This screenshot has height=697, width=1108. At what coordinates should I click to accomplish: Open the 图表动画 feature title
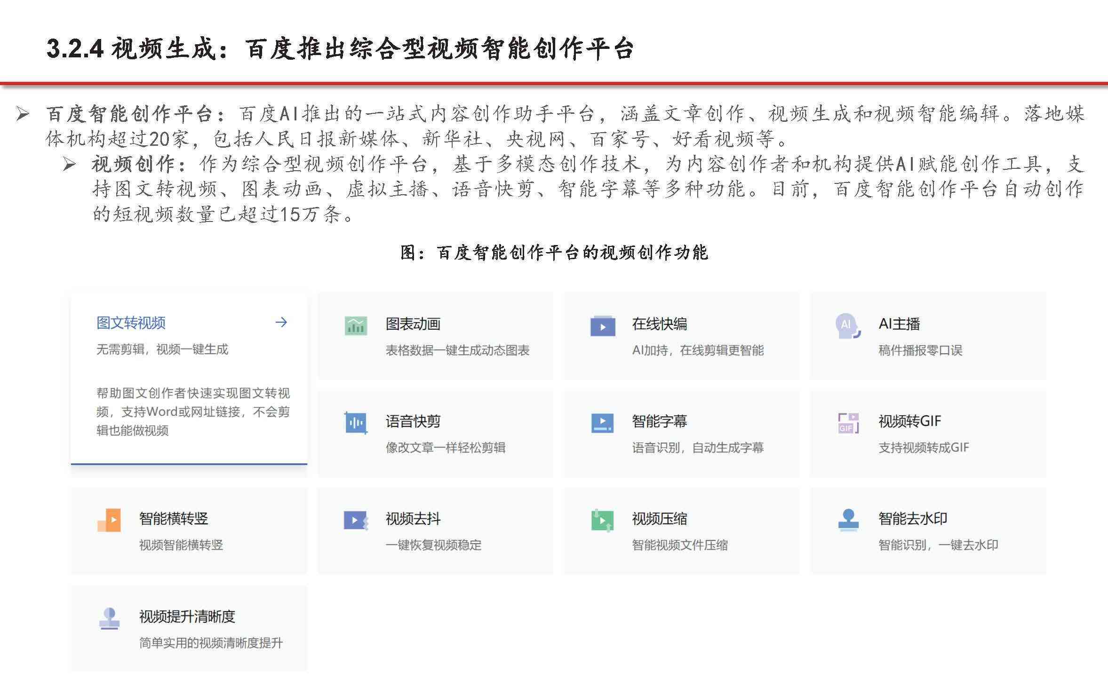(413, 324)
